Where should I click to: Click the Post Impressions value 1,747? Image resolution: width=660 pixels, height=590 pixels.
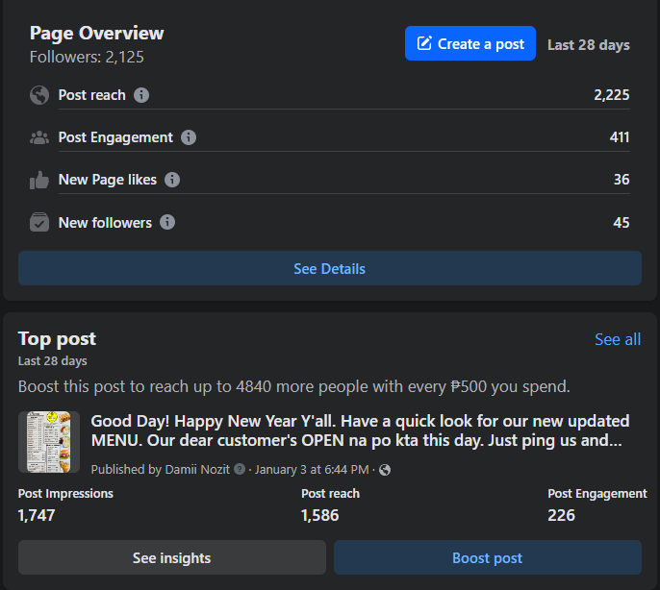(37, 515)
